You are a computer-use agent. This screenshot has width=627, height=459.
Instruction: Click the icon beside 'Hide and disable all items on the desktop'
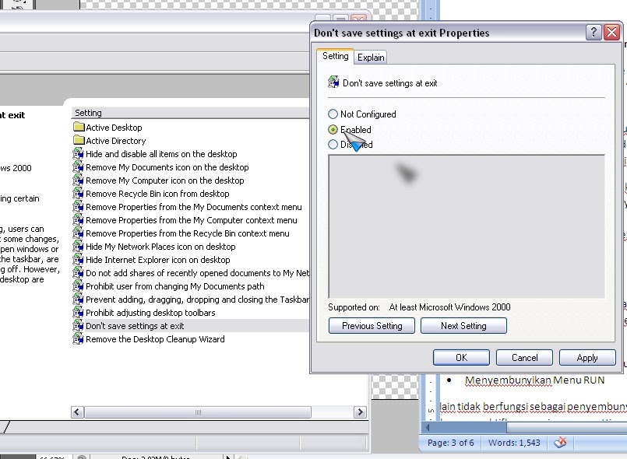click(78, 153)
